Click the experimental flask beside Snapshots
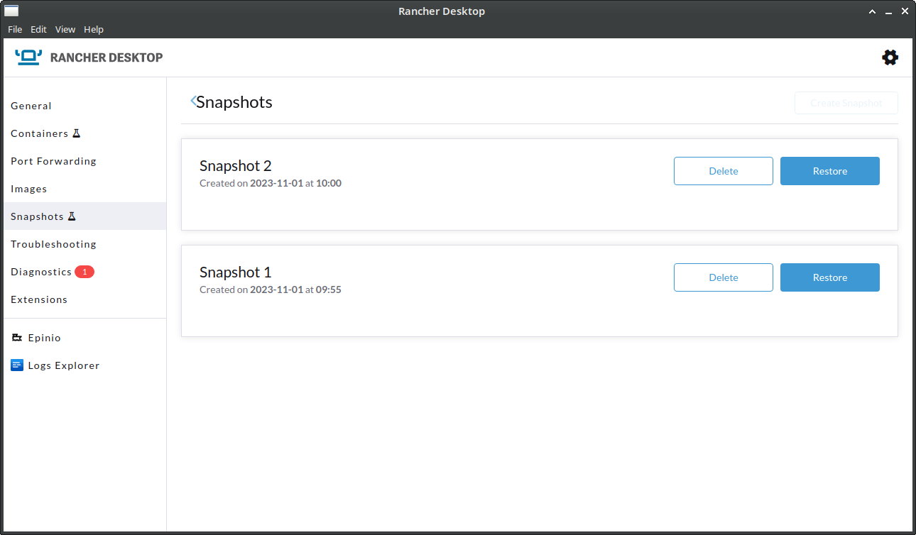Image resolution: width=916 pixels, height=535 pixels. [x=72, y=216]
